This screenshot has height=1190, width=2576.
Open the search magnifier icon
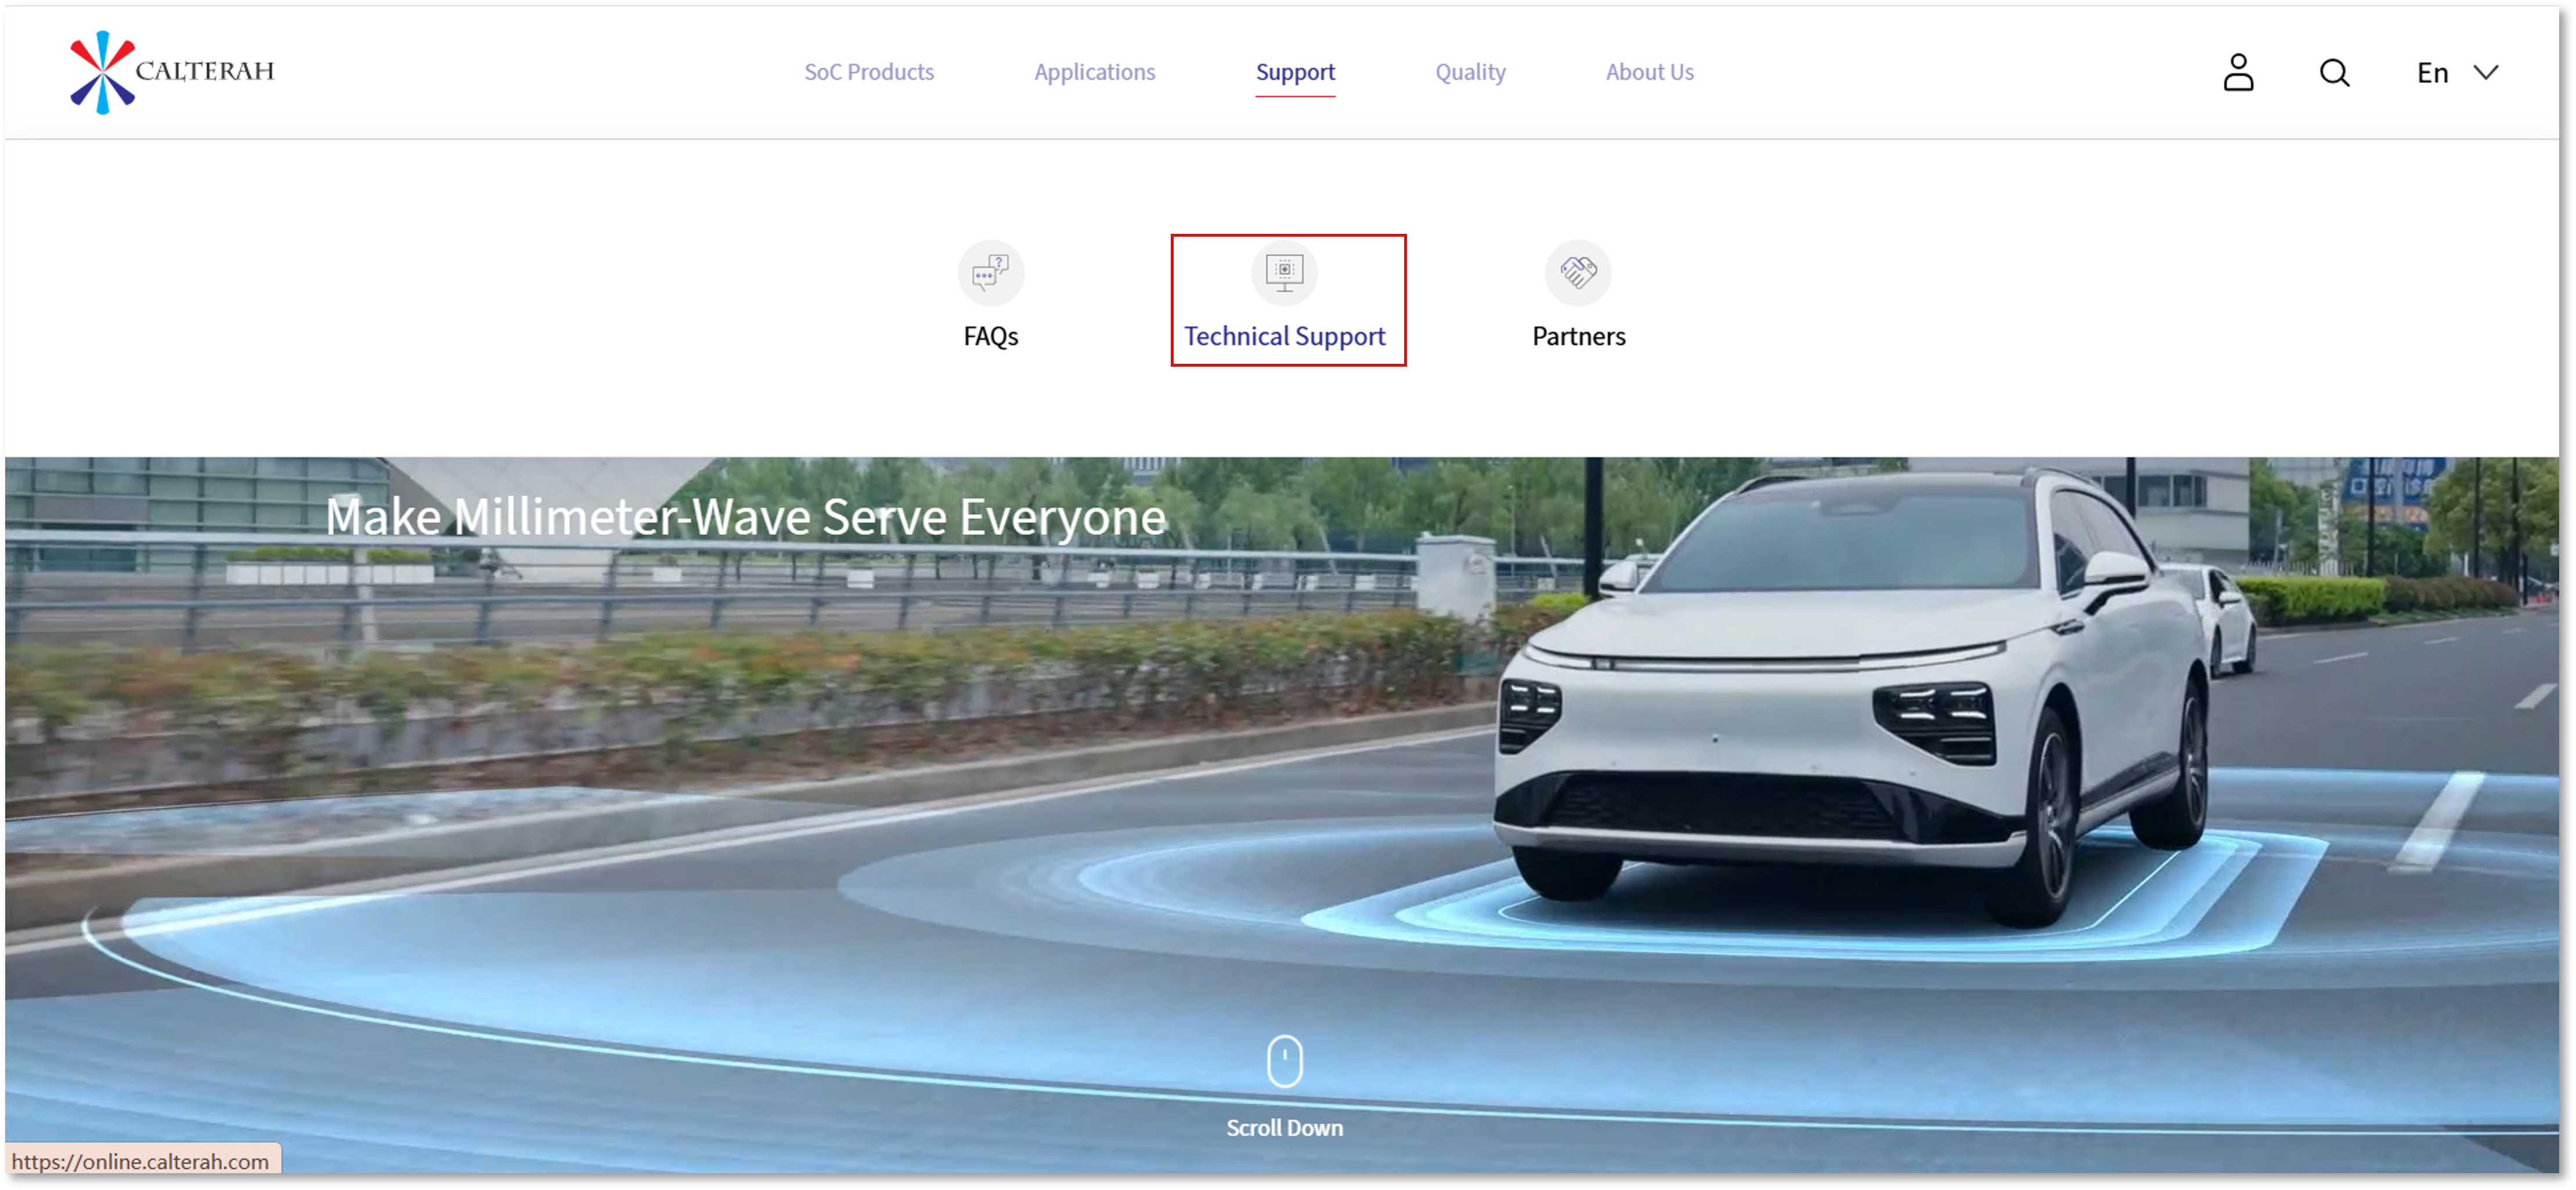coord(2334,72)
